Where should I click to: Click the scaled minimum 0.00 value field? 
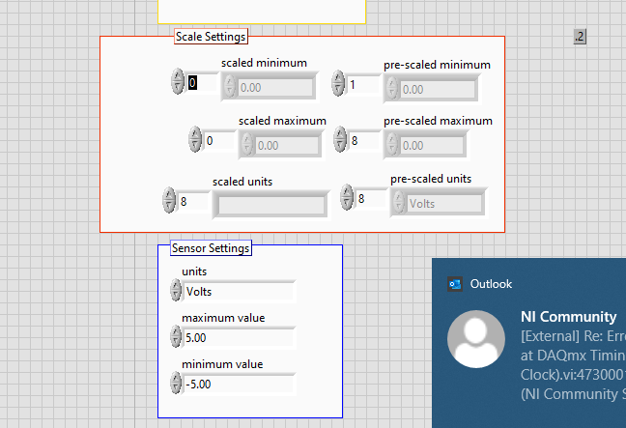[x=273, y=88]
